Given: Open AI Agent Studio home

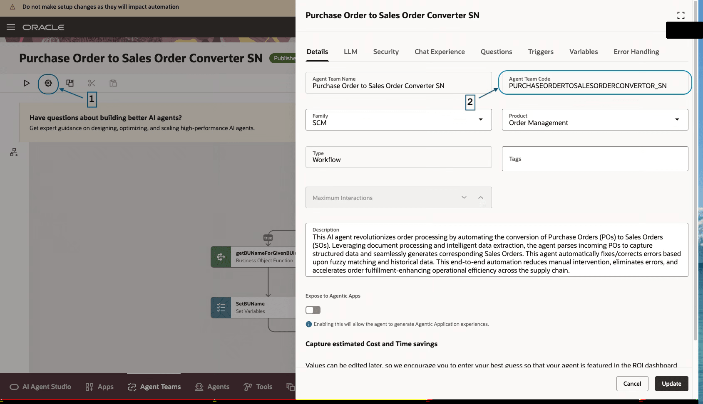Looking at the screenshot, I should click(x=40, y=387).
